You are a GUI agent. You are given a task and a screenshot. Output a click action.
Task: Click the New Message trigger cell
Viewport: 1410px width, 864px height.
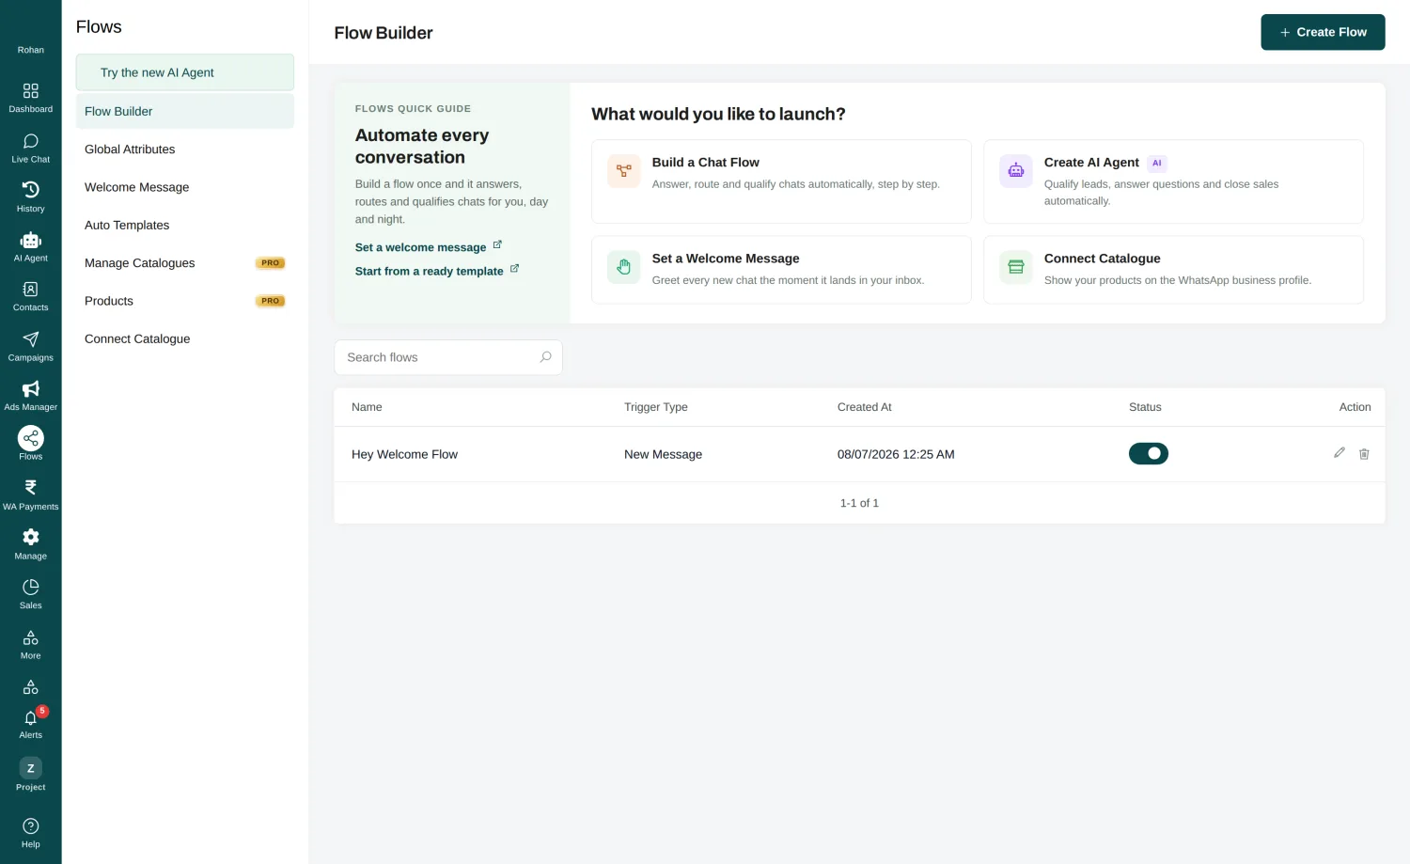click(663, 454)
